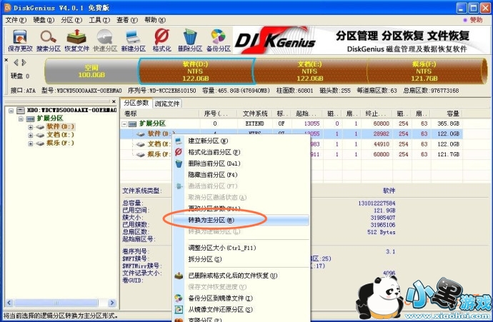Click 121.7GB capacity cell of 娱乐(F:) row
Image resolution: width=493 pixels, height=322 pixels.
click(448, 154)
